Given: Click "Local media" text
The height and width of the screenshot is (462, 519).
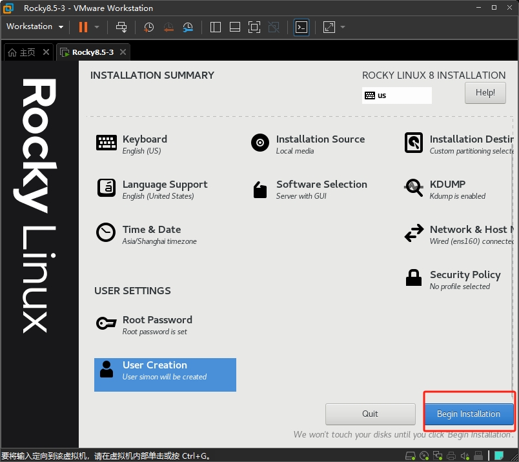Looking at the screenshot, I should pos(295,151).
